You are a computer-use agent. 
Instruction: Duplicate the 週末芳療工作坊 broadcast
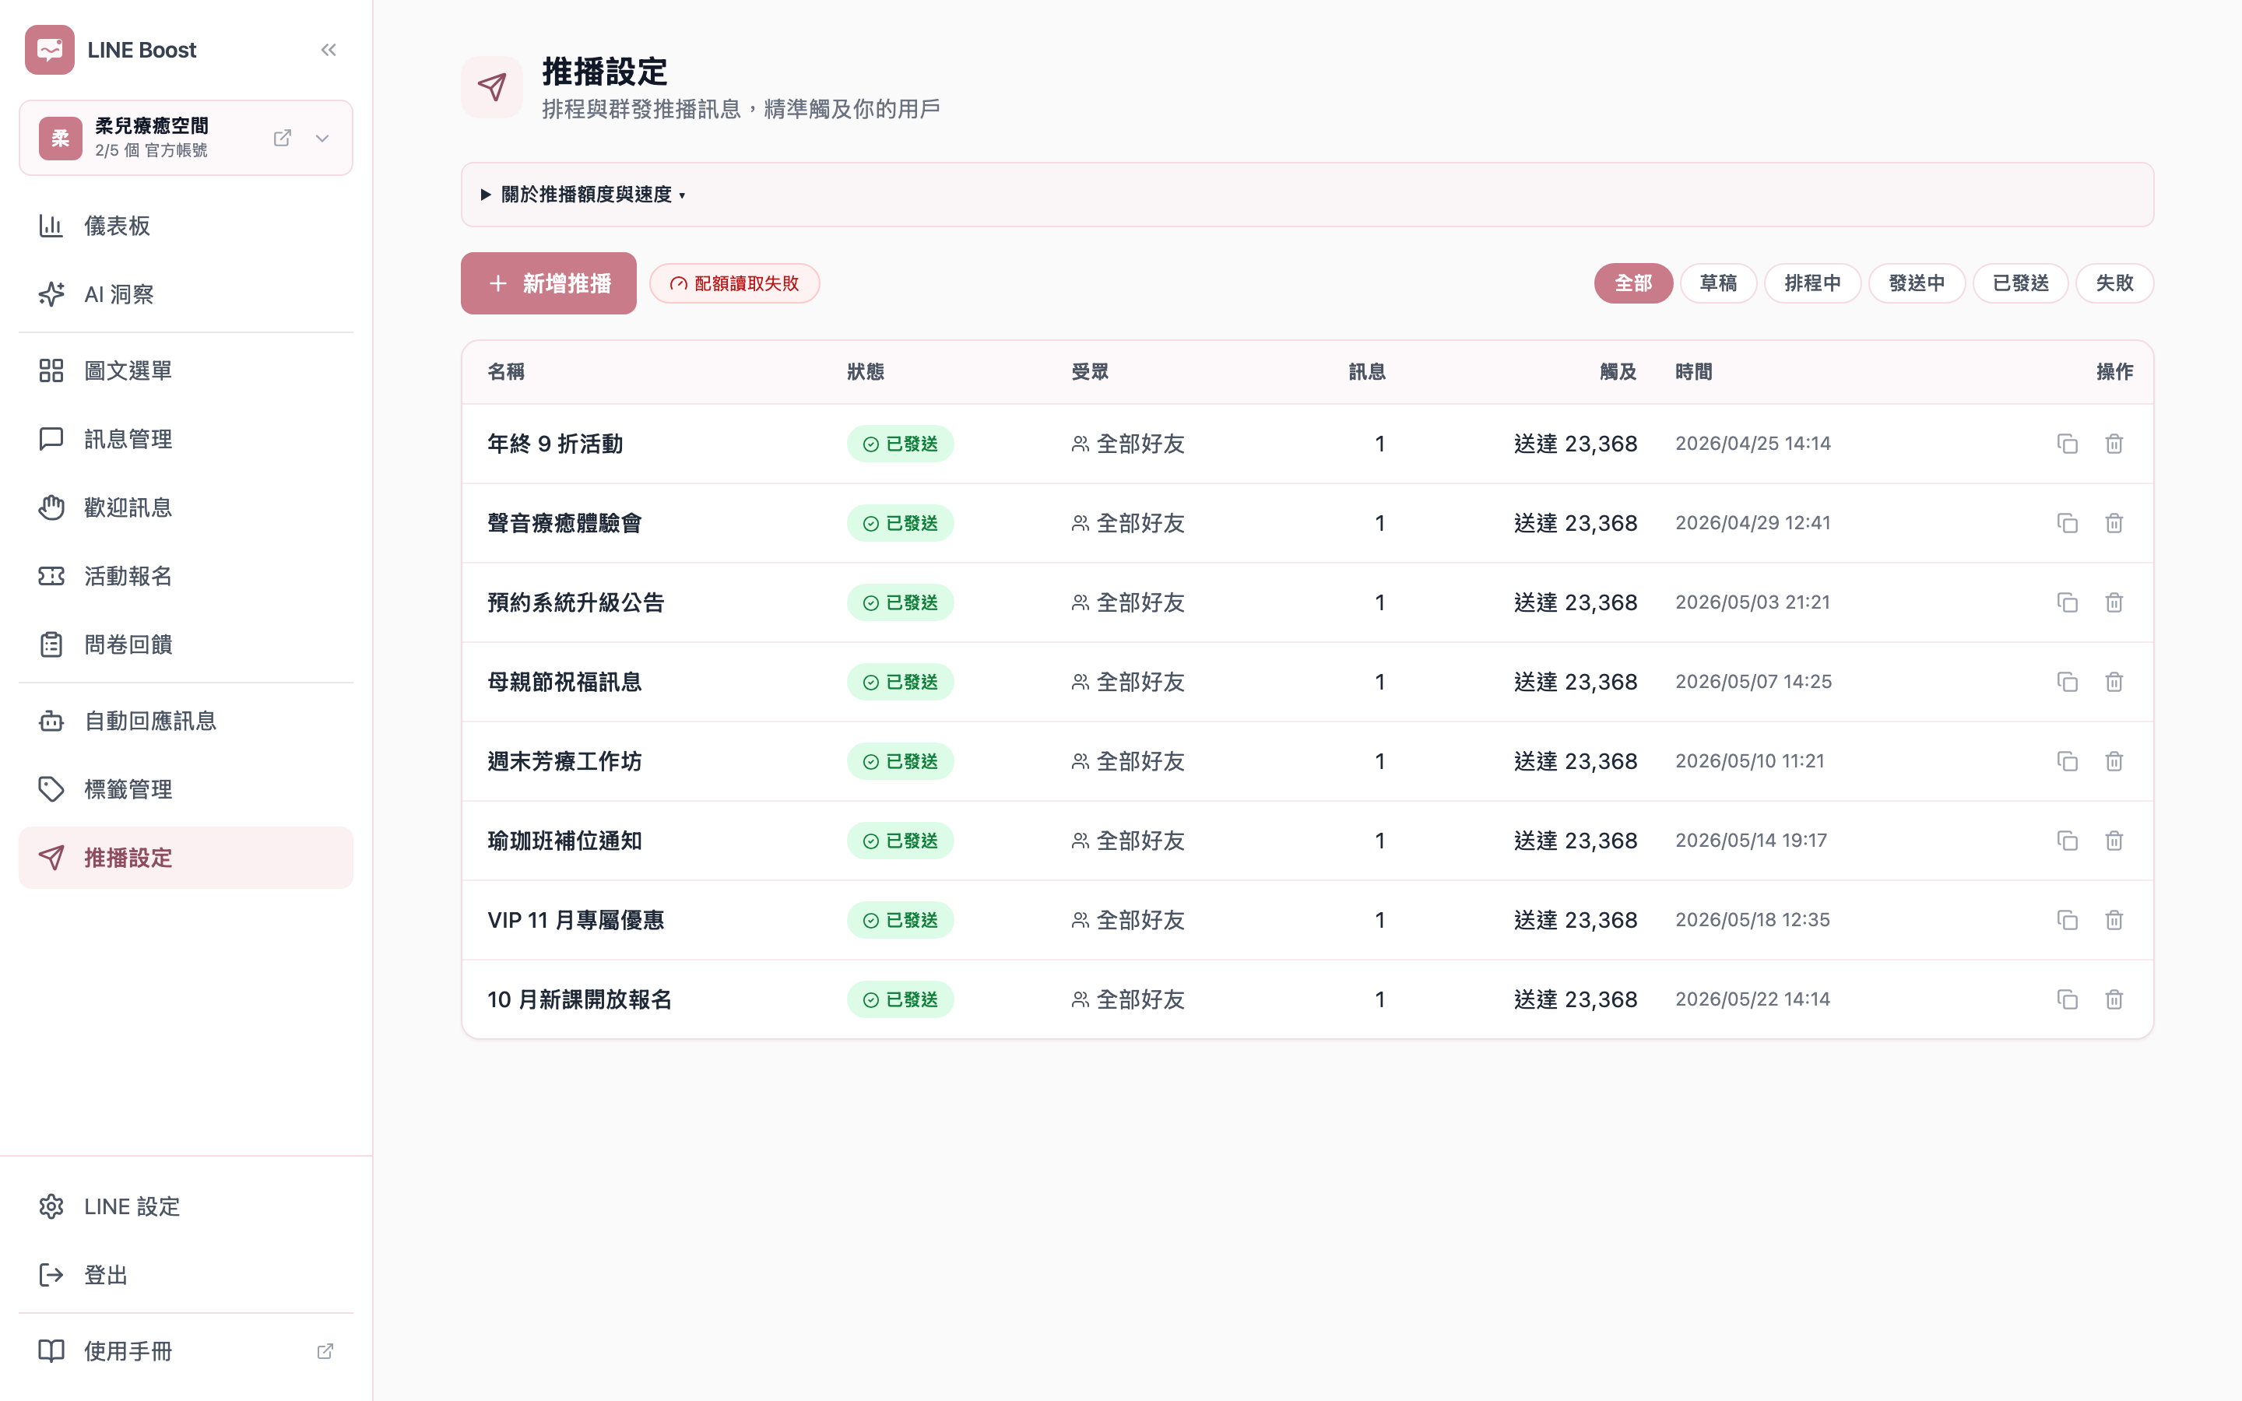(2068, 762)
